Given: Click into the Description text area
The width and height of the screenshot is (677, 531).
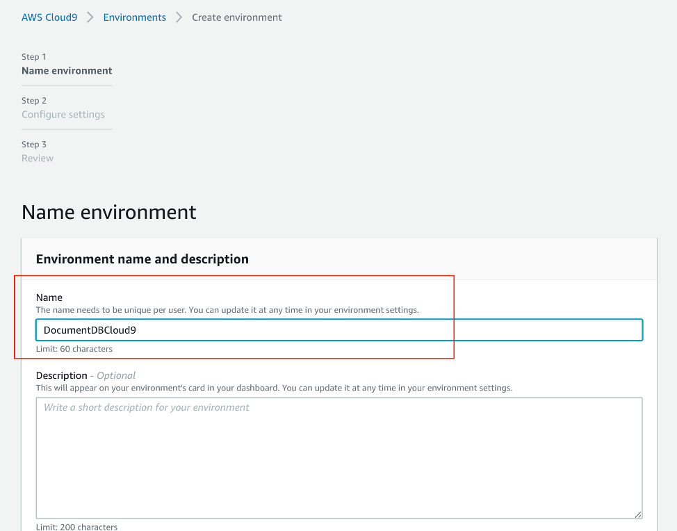Looking at the screenshot, I should pos(339,457).
